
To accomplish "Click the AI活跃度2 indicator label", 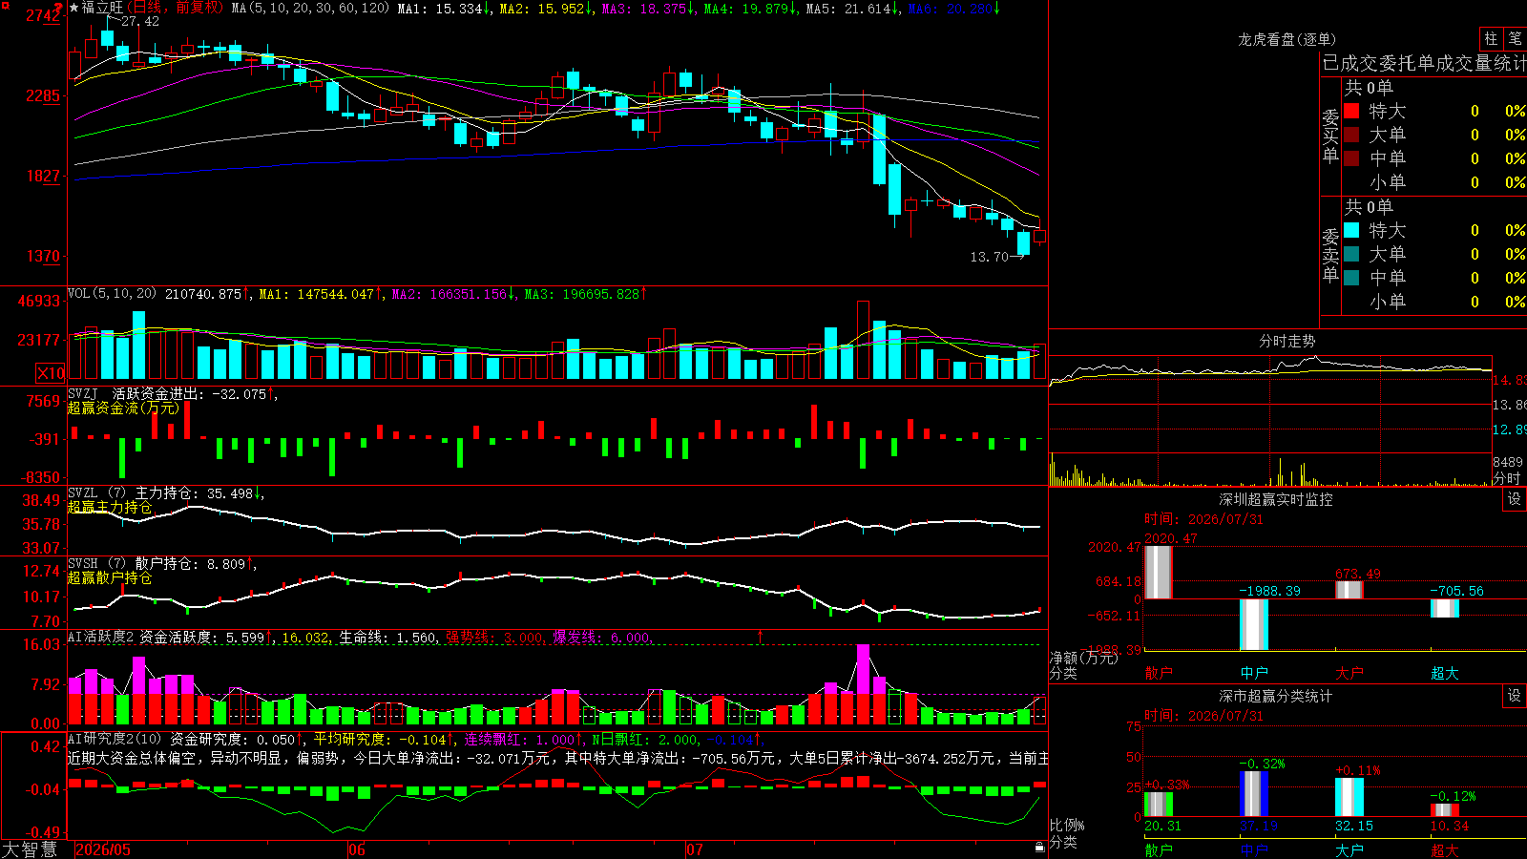I will pyautogui.click(x=101, y=637).
